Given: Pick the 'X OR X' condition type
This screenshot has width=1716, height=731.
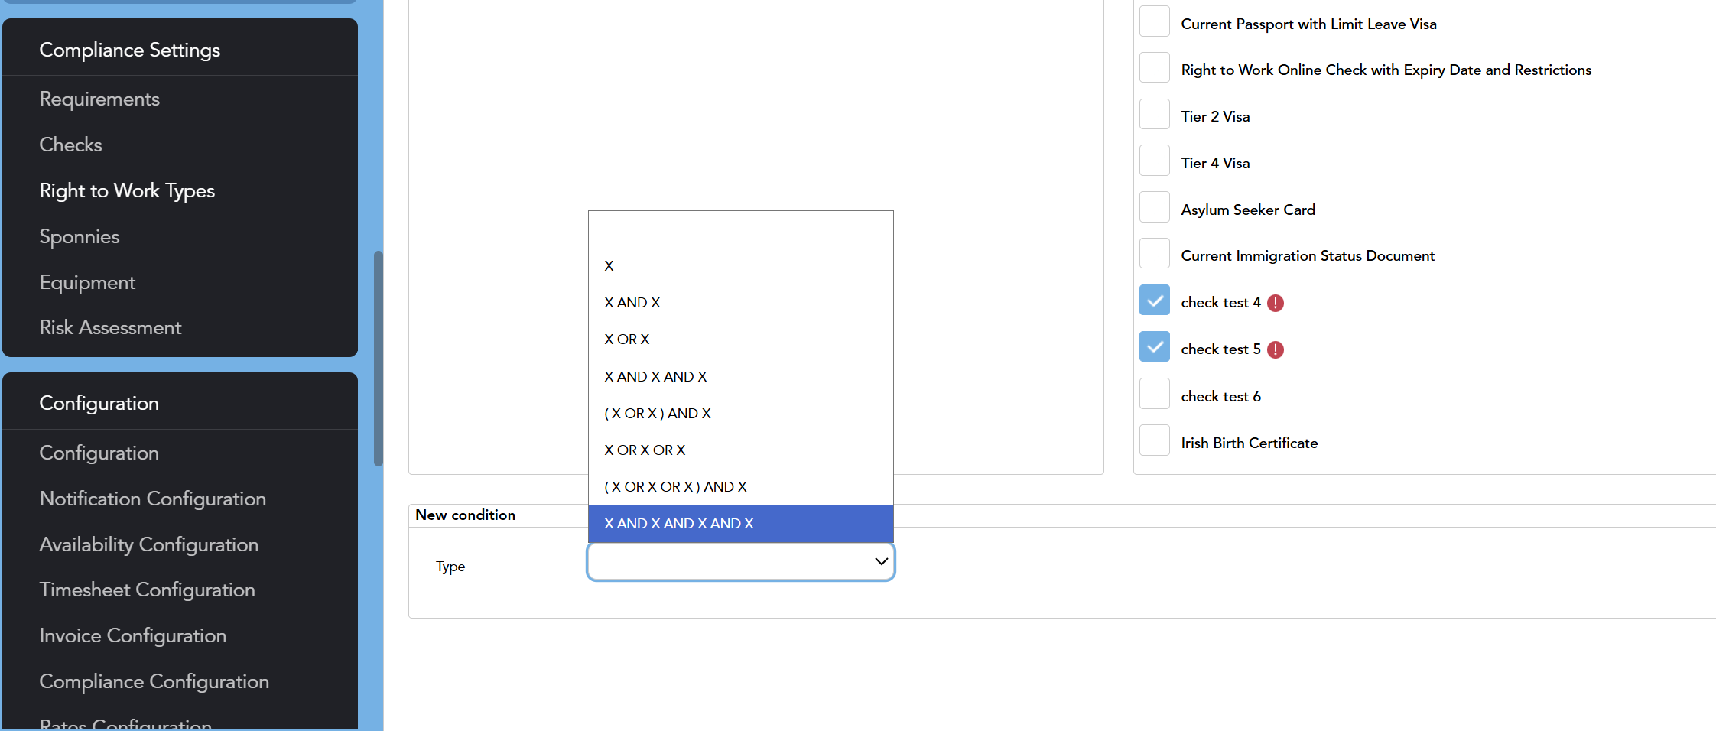Looking at the screenshot, I should coord(626,340).
